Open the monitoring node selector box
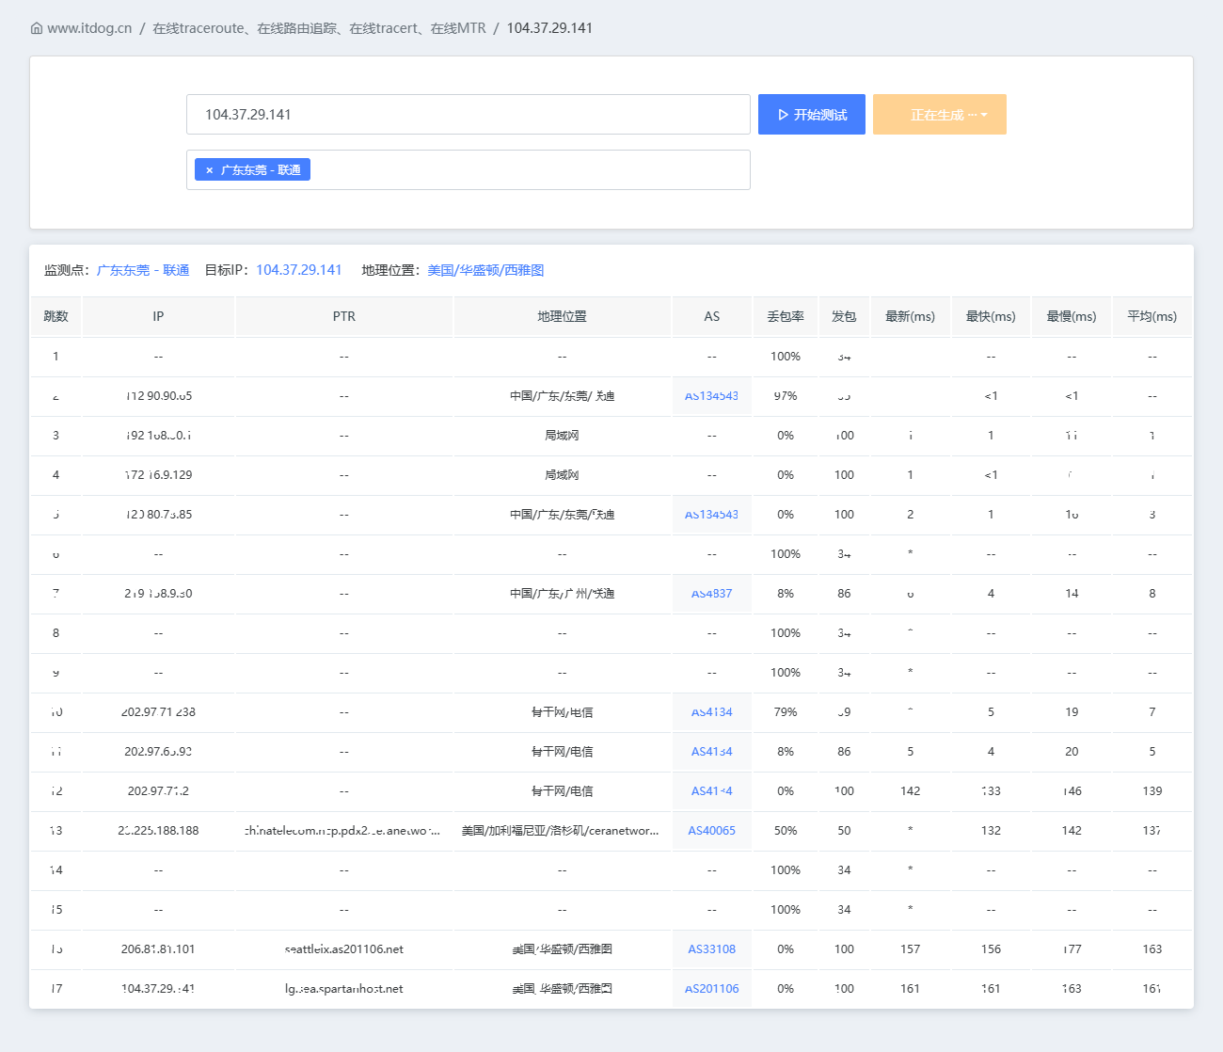Screen dimensions: 1223x1052 click(x=469, y=170)
